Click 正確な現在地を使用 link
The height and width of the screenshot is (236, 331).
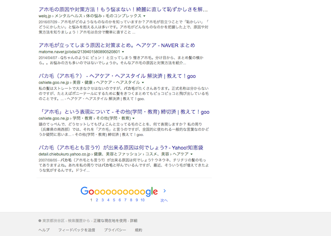[110, 220]
